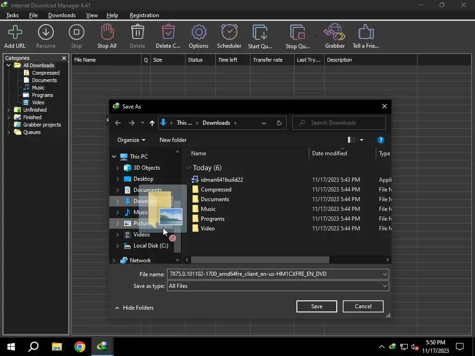The height and width of the screenshot is (356, 475).
Task: Open the notification center
Action: pos(460,347)
